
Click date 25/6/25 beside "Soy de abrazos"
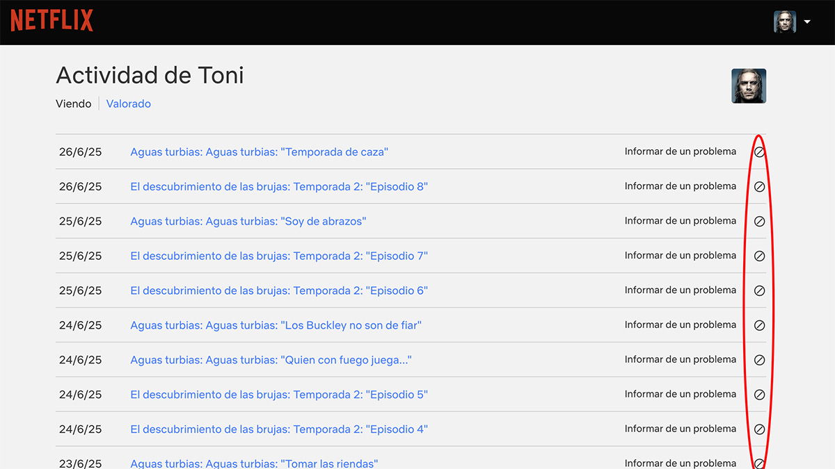80,221
